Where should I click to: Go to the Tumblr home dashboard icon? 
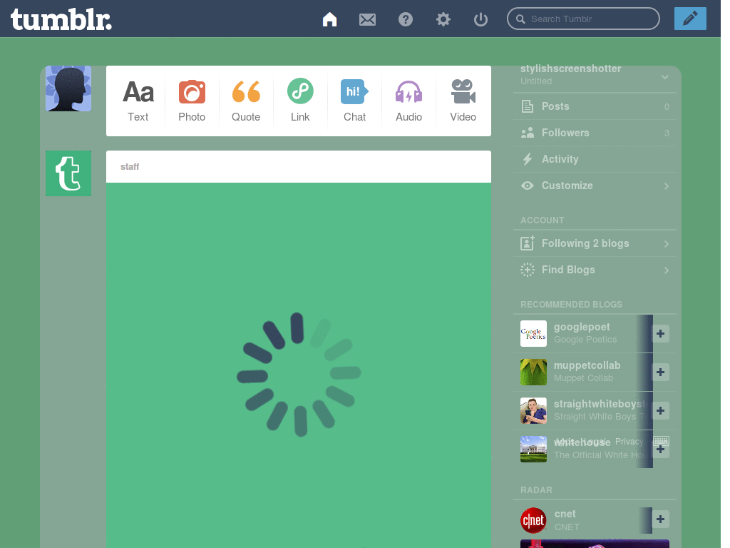tap(329, 19)
